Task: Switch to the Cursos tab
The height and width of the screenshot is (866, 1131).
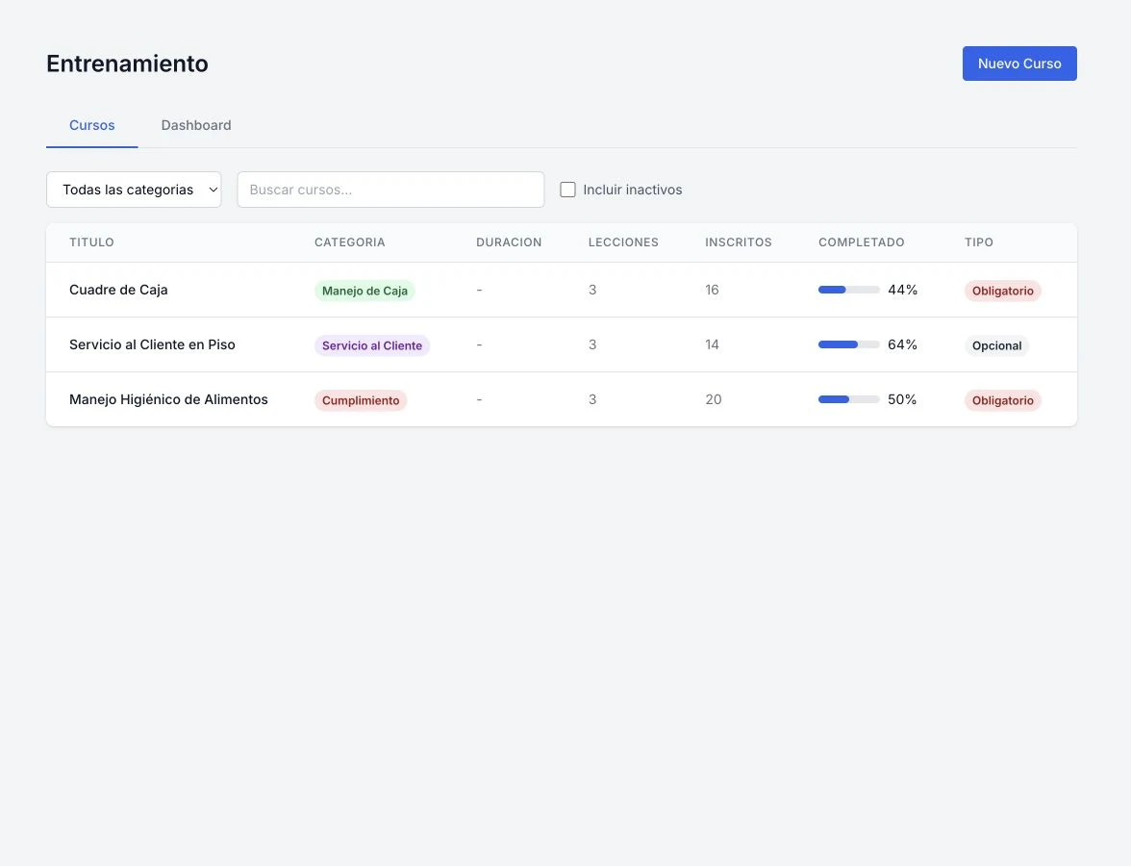Action: click(91, 125)
